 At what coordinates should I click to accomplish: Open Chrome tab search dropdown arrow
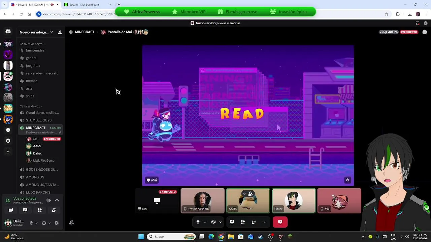point(5,4)
